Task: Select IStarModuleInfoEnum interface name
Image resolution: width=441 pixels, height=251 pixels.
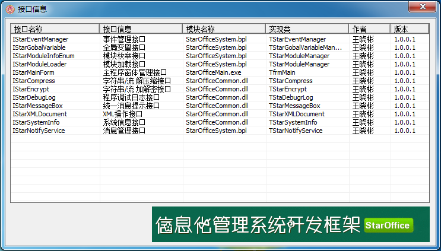Action: [x=43, y=56]
